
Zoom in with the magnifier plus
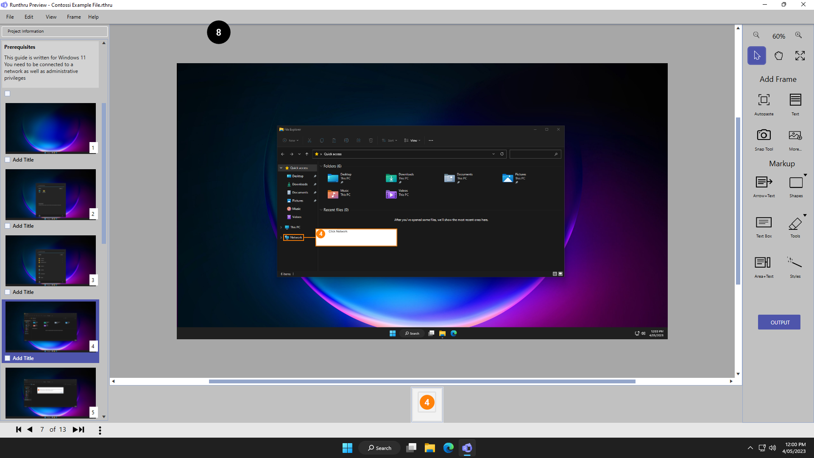click(798, 35)
